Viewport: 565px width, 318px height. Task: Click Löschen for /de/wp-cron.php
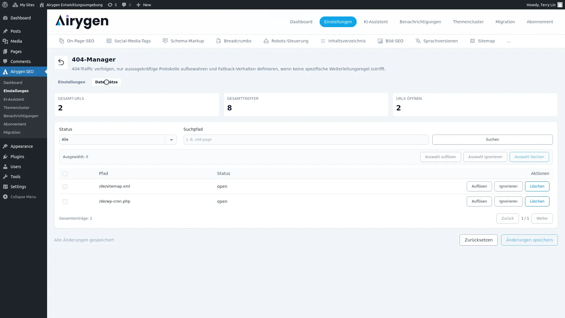click(537, 201)
